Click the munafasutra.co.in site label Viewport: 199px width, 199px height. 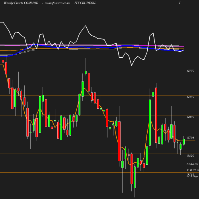[57, 3]
